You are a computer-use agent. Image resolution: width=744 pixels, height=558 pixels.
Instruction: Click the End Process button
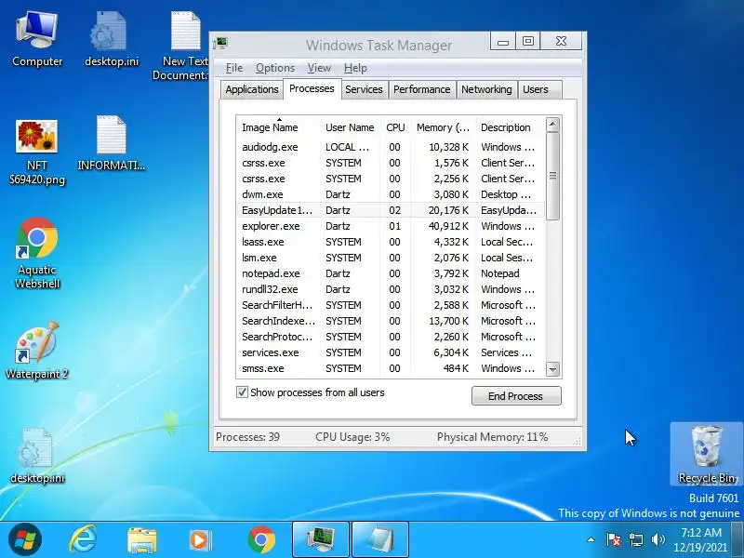pyautogui.click(x=516, y=396)
